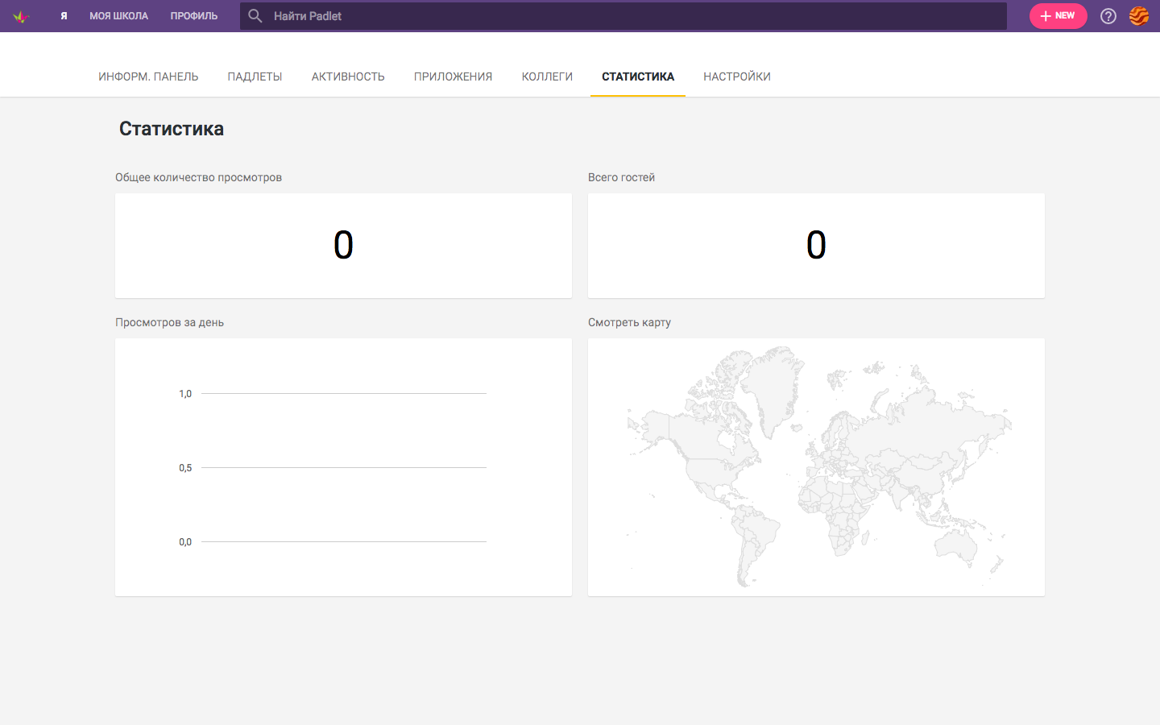This screenshot has height=725, width=1160.
Task: Select the active СТАТИСТИКА tab
Action: tap(638, 76)
